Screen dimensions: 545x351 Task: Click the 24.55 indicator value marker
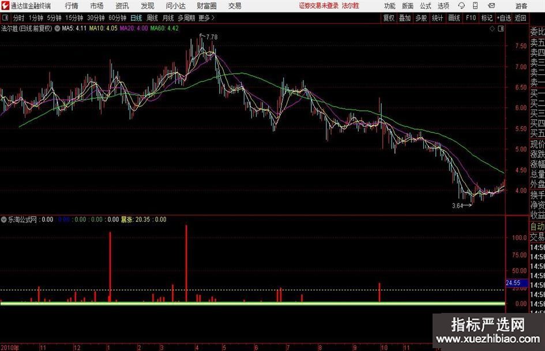tap(513, 283)
